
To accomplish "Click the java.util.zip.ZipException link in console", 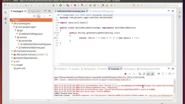I will 160,95.
